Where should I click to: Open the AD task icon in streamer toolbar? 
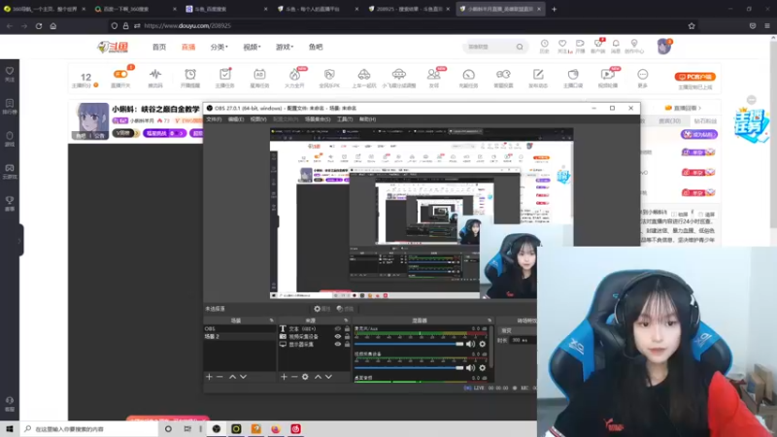[259, 75]
